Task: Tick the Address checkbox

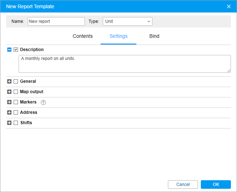Action: click(16, 112)
